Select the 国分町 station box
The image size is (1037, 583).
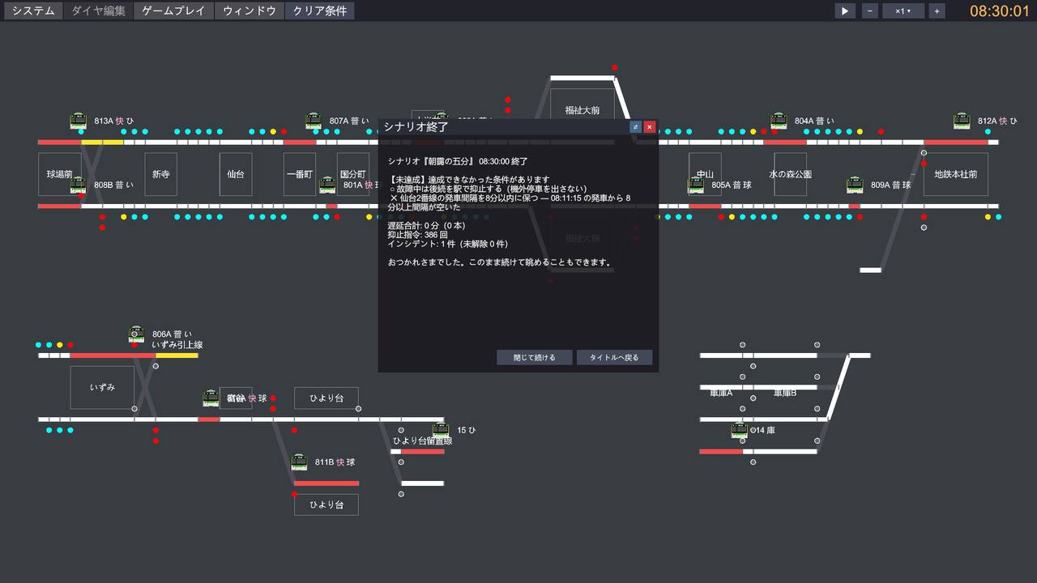pyautogui.click(x=353, y=174)
